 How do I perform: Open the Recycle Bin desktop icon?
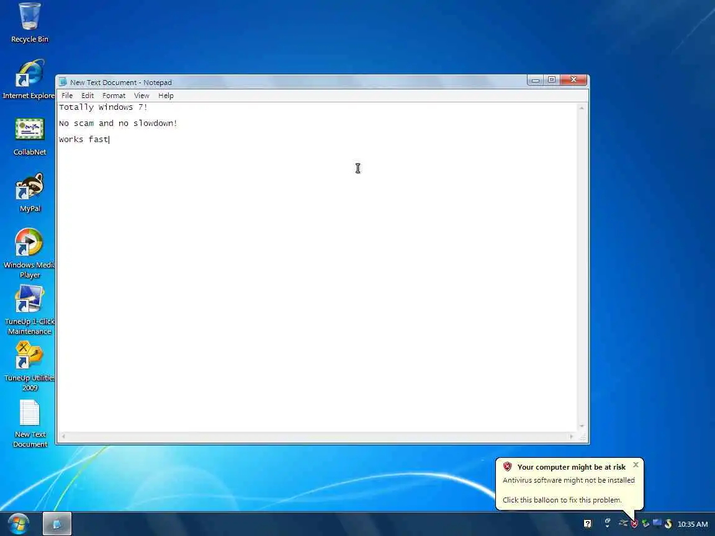tap(30, 23)
